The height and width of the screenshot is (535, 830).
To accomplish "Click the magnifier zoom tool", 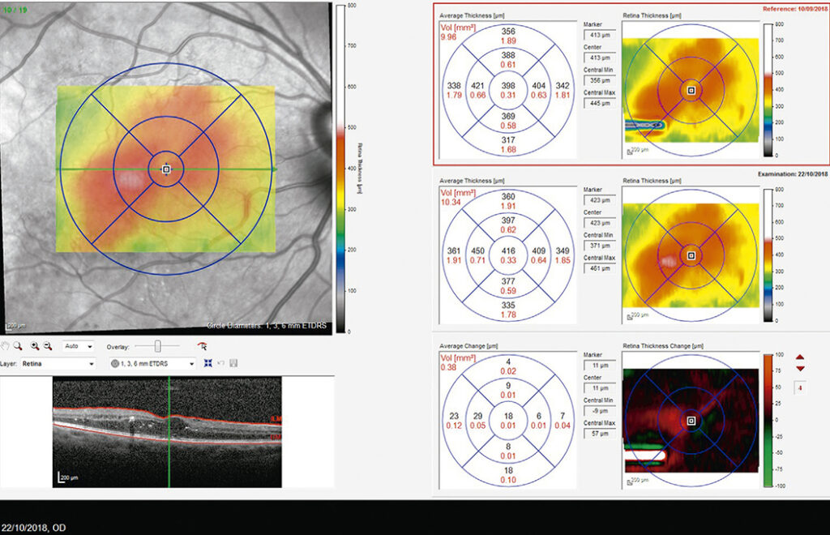I will 19,345.
